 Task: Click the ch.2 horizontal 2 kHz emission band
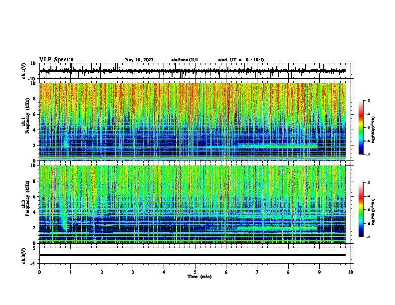(277, 228)
